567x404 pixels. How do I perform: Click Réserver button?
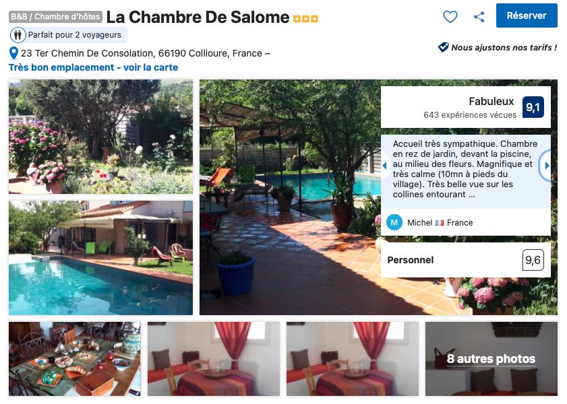click(527, 15)
